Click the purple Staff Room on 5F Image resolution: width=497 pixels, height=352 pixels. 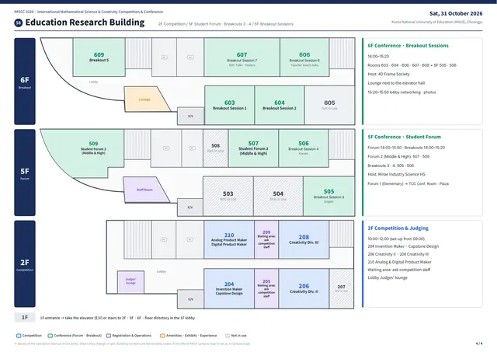tap(144, 190)
